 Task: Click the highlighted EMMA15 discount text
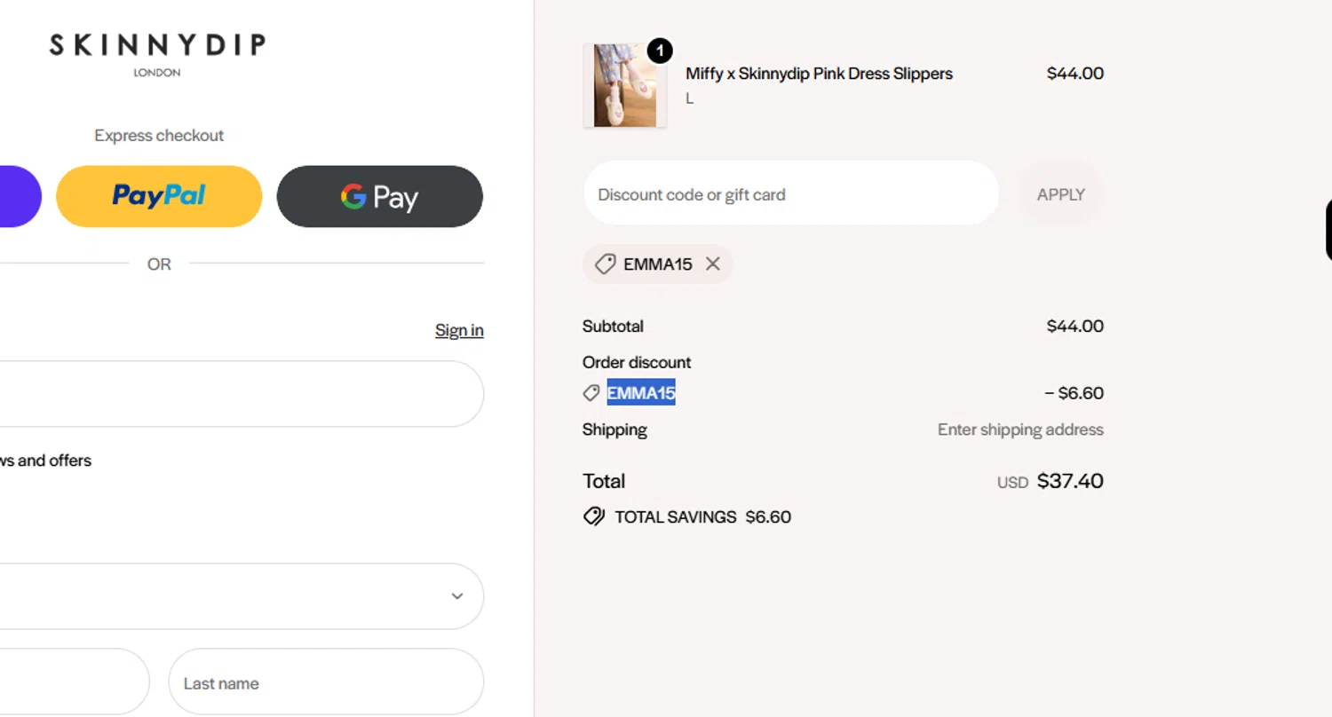tap(641, 392)
